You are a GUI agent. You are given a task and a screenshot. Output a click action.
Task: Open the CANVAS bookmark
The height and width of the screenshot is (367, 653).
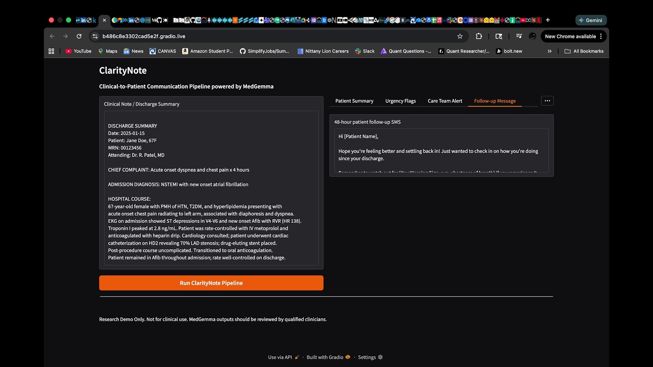pyautogui.click(x=163, y=51)
